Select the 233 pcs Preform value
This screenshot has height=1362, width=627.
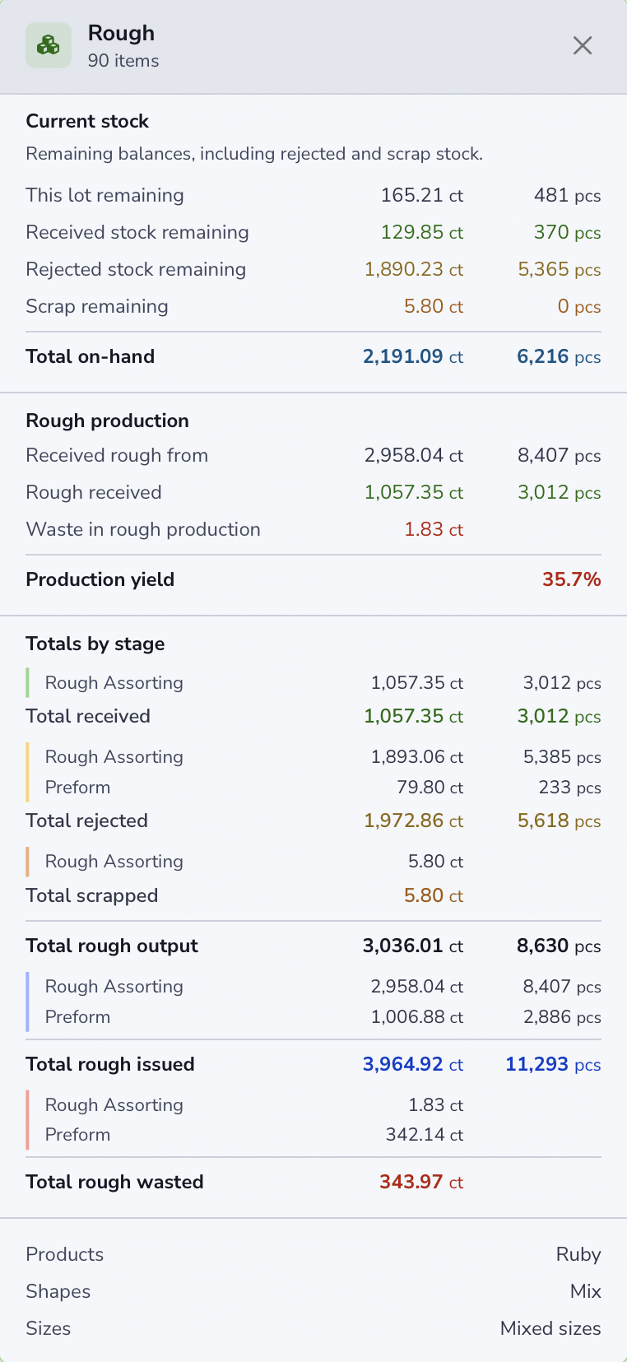coord(570,788)
